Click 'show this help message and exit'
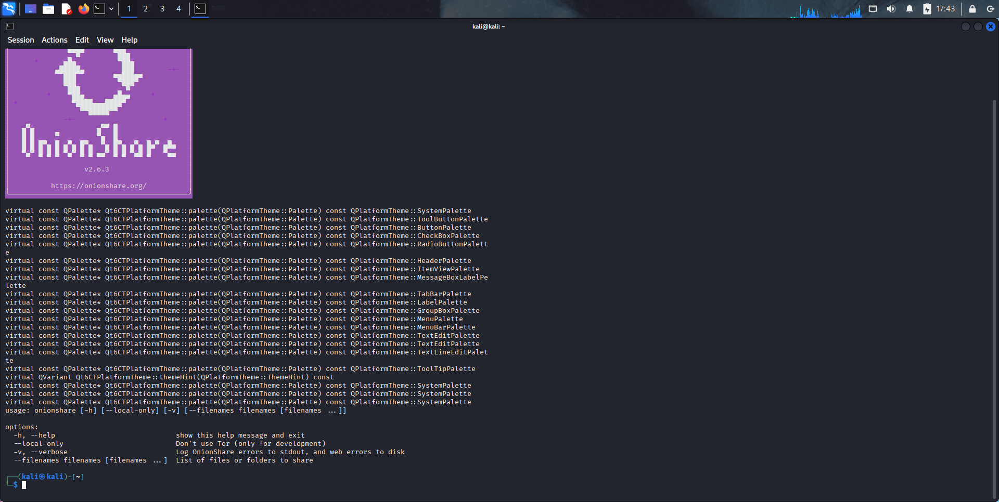Image resolution: width=999 pixels, height=502 pixels. tap(240, 435)
